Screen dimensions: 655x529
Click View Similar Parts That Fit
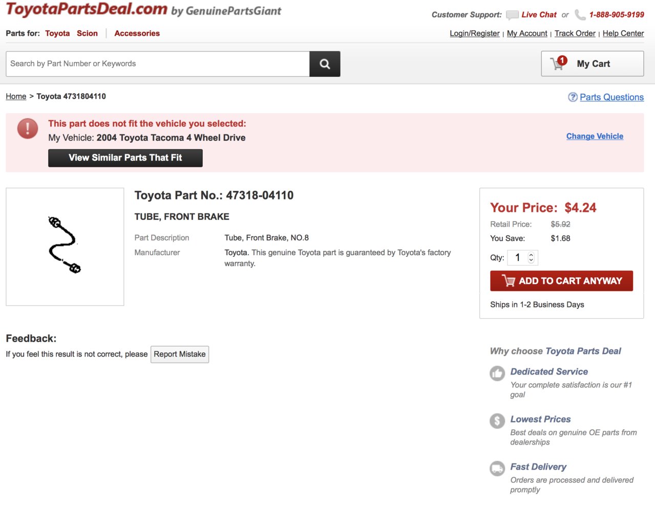coord(125,158)
